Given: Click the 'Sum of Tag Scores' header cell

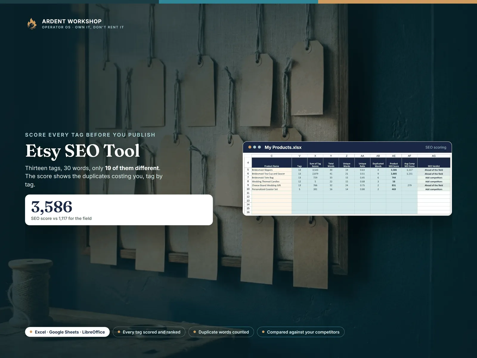Looking at the screenshot, I should 315,163.
